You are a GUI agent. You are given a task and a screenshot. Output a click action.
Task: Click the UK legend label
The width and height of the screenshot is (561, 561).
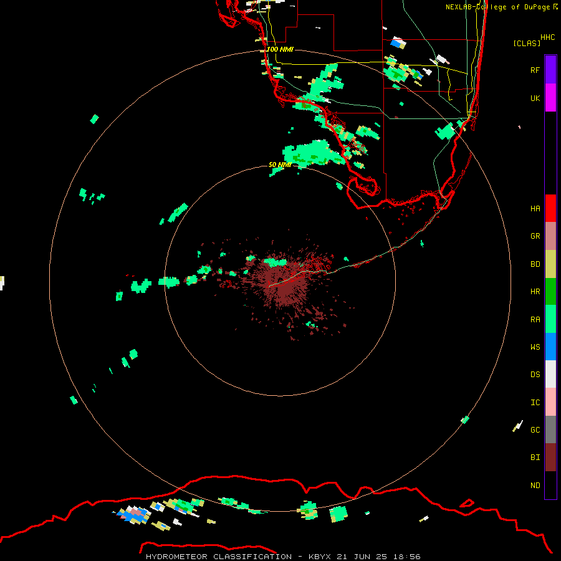[x=535, y=98]
